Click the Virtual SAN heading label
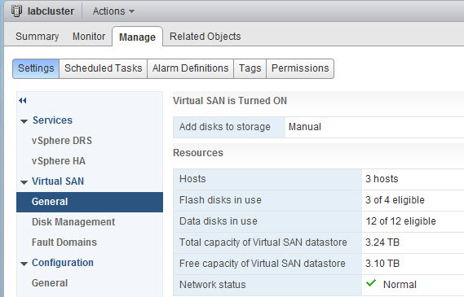This screenshot has height=297, width=464. [58, 181]
